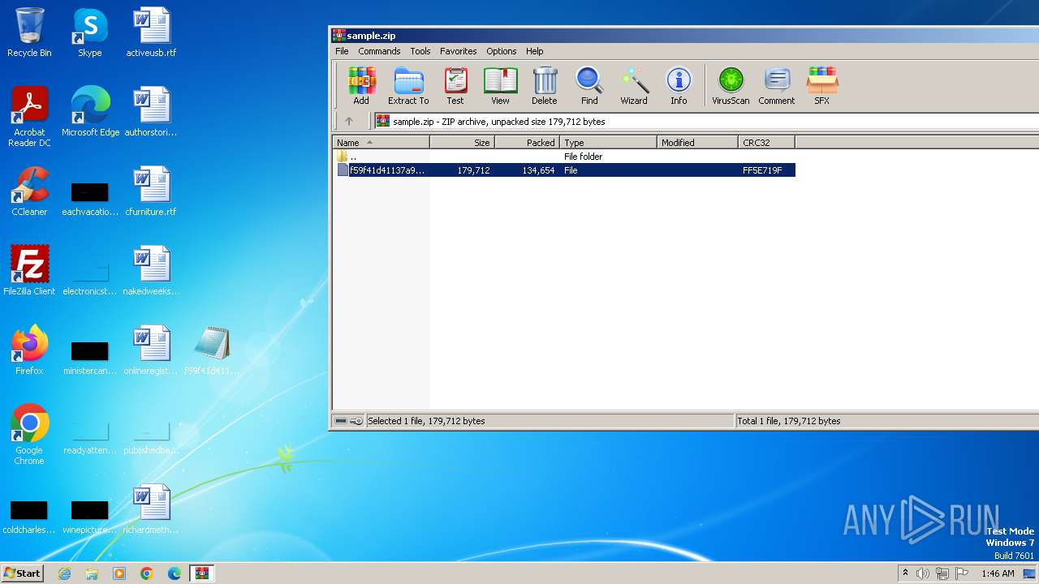The image size is (1039, 584).
Task: Click the 1:46 AM system clock
Action: (998, 573)
